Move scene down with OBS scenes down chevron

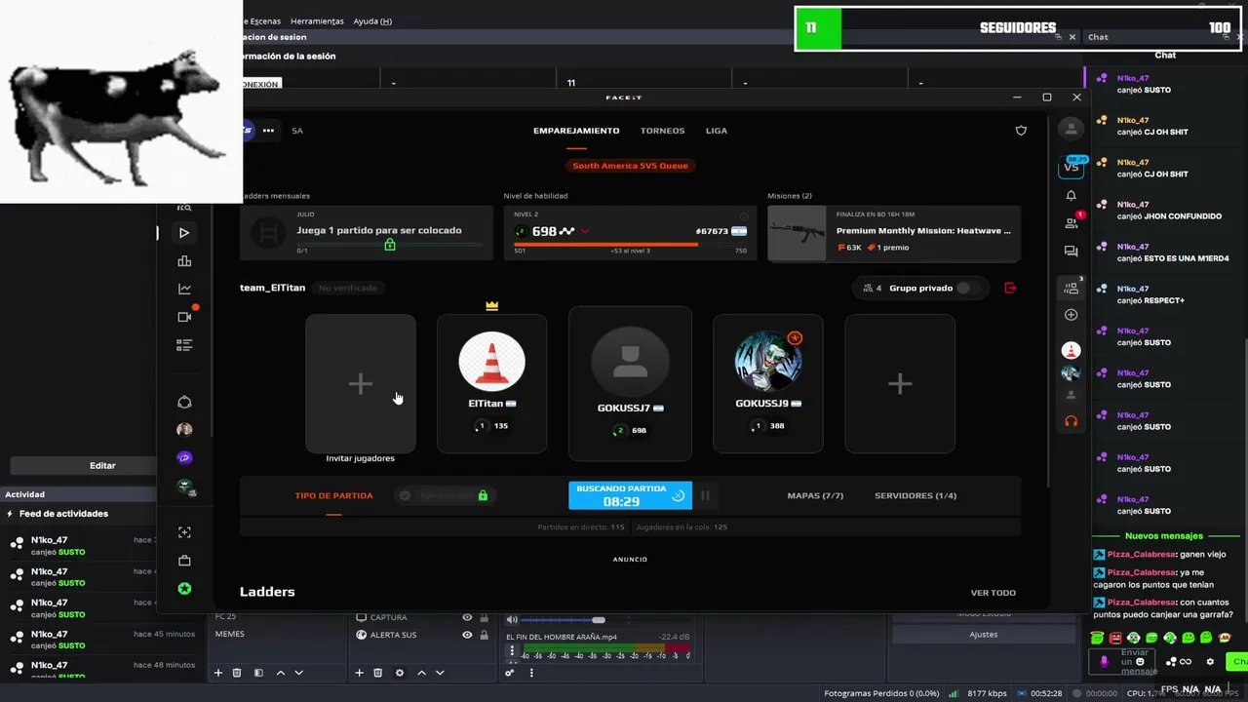(298, 673)
